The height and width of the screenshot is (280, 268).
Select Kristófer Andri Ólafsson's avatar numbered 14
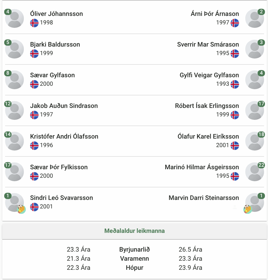pos(14,141)
